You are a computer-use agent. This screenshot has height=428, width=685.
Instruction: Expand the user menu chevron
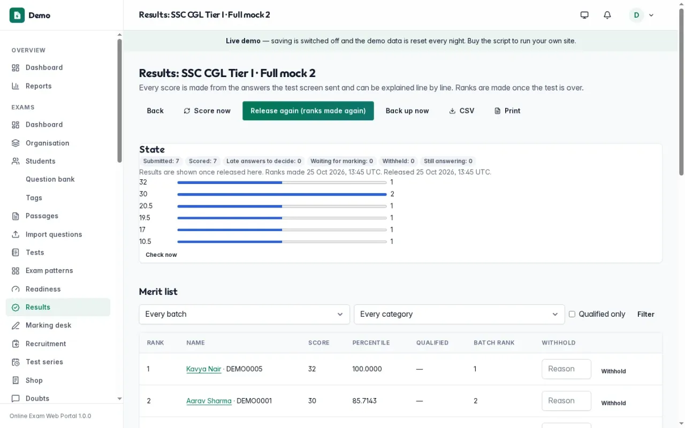pos(651,15)
